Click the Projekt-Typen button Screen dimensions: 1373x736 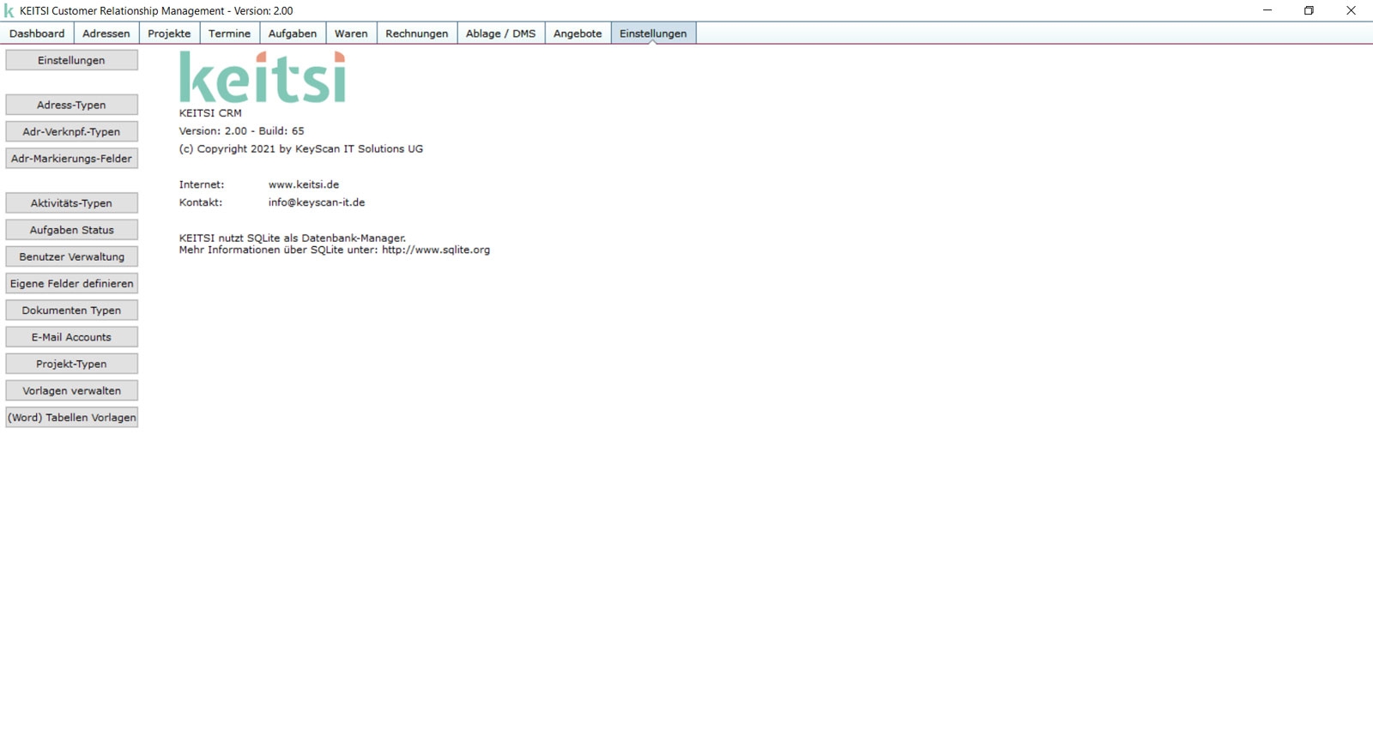pos(71,364)
